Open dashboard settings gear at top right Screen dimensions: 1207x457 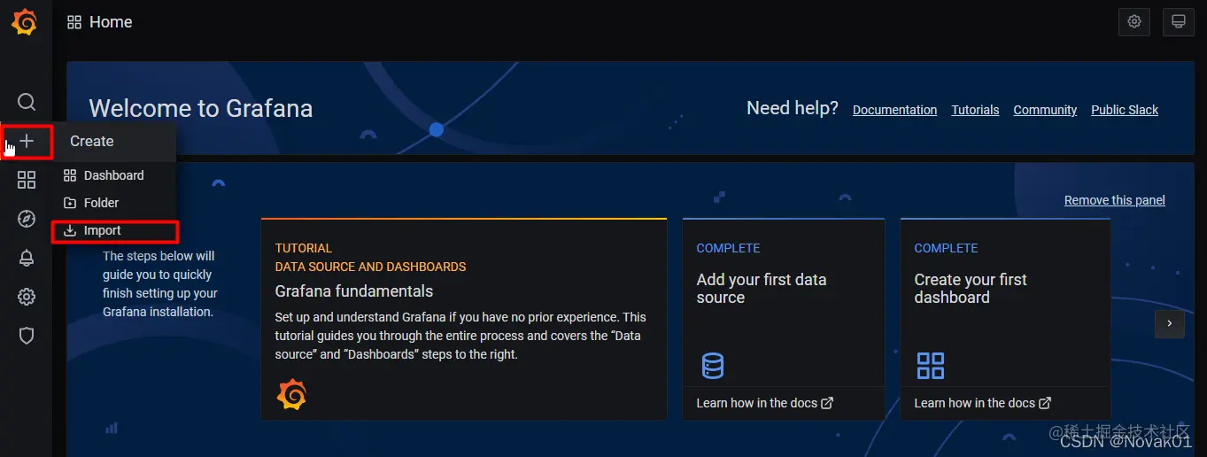coord(1134,21)
